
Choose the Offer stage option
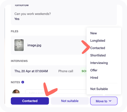tap(94, 70)
